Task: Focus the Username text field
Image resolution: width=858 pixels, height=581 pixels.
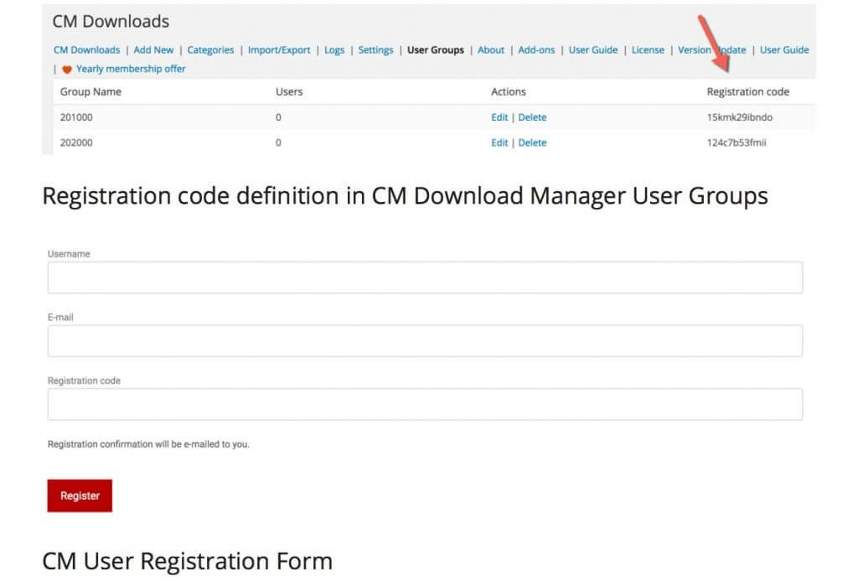Action: click(425, 278)
